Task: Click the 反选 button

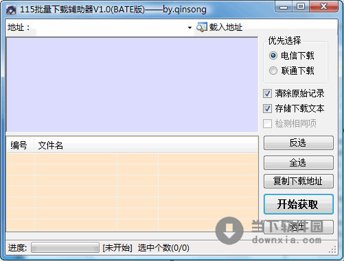Action: [x=299, y=143]
